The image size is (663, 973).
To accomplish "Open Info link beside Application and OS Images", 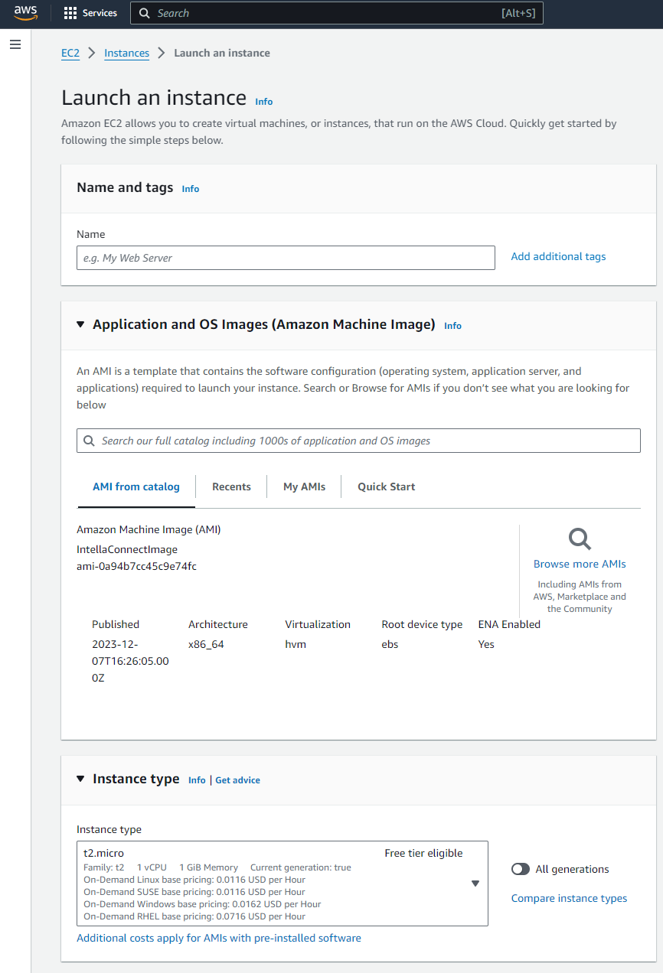I will pos(453,326).
